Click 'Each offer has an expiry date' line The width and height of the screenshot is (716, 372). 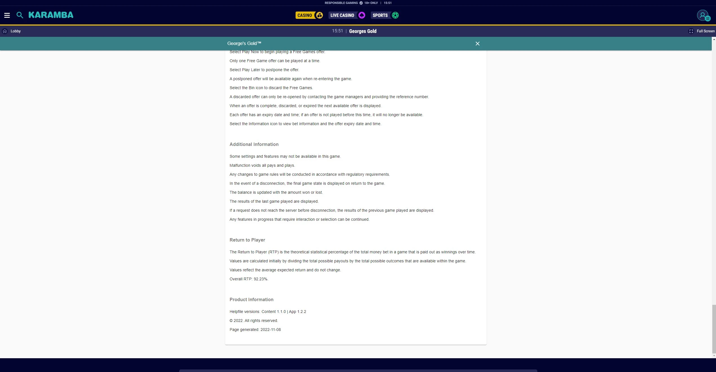click(326, 115)
